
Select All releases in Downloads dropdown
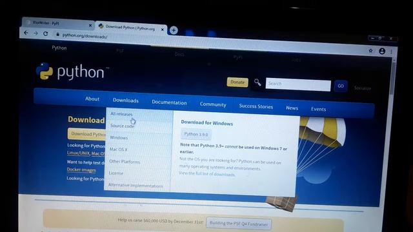click(139, 115)
